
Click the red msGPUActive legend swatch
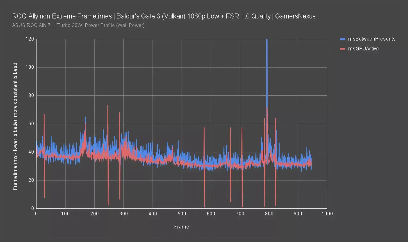(x=343, y=49)
